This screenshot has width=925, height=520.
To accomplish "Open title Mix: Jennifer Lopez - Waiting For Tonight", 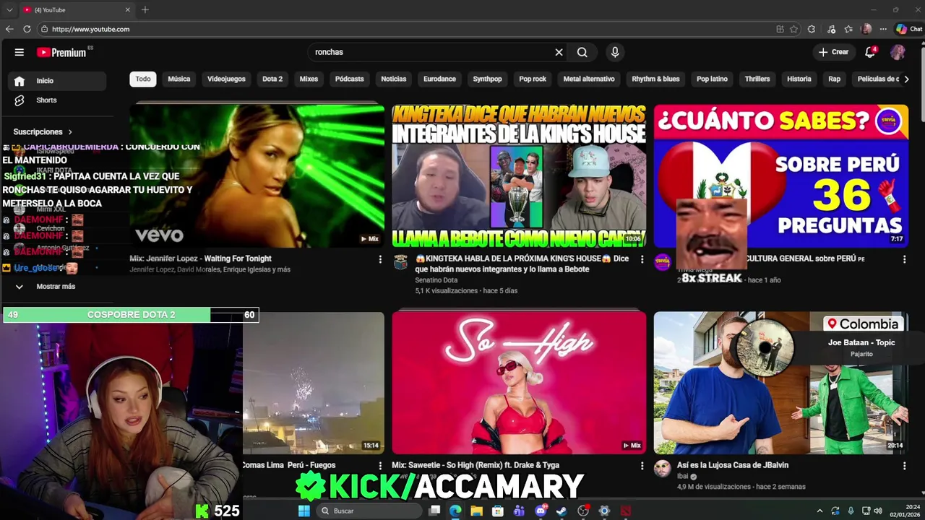I will (201, 259).
